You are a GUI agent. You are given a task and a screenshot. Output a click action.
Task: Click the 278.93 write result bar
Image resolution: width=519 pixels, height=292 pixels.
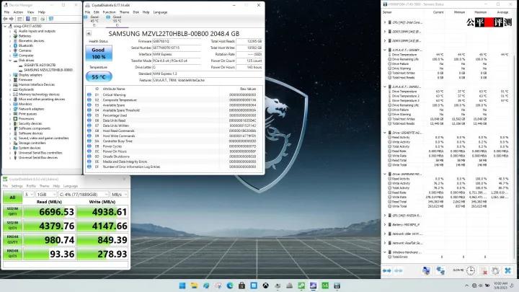[x=102, y=254]
